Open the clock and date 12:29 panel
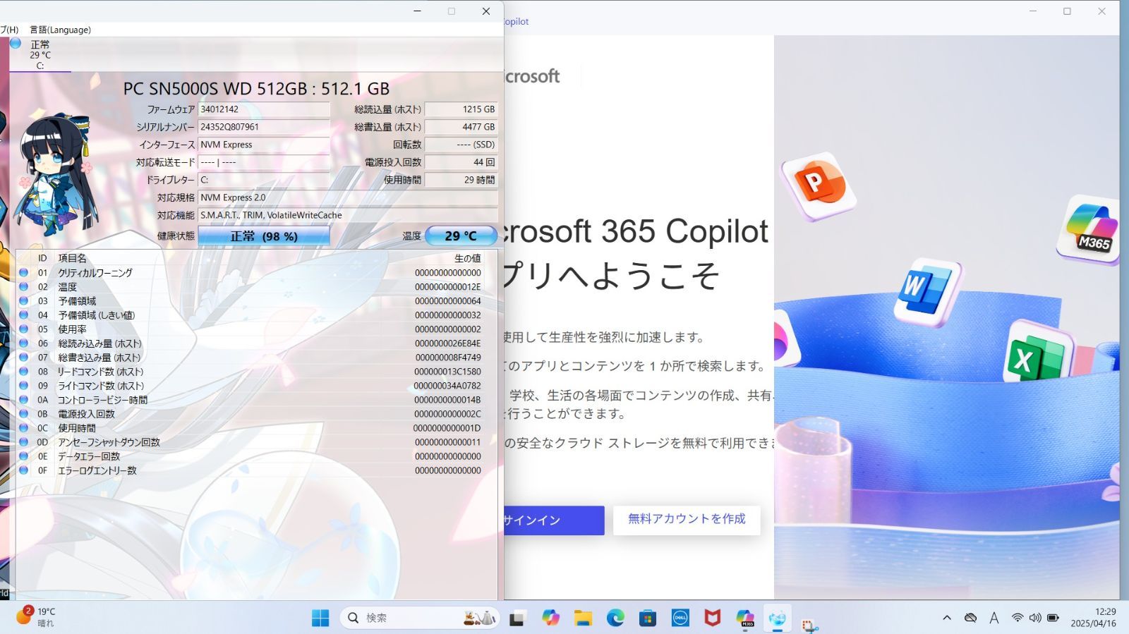This screenshot has height=634, width=1129. (1093, 618)
